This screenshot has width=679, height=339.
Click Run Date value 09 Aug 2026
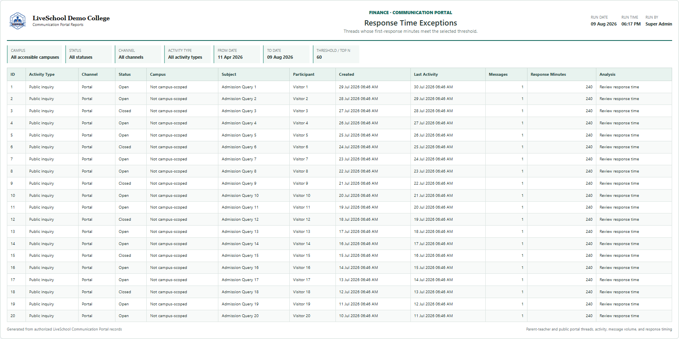click(604, 24)
